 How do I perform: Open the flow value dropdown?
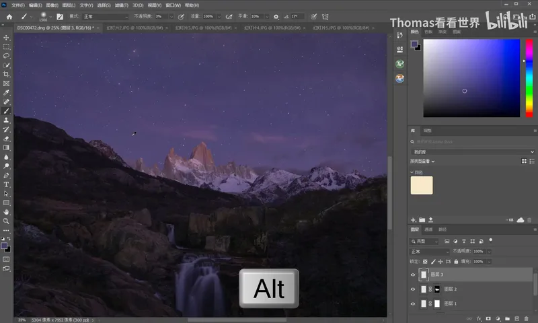pos(219,16)
